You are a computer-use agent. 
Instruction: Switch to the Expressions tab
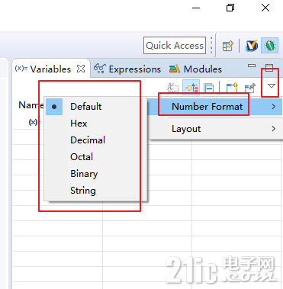click(127, 69)
